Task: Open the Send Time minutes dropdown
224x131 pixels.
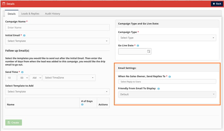Action: 23,78
